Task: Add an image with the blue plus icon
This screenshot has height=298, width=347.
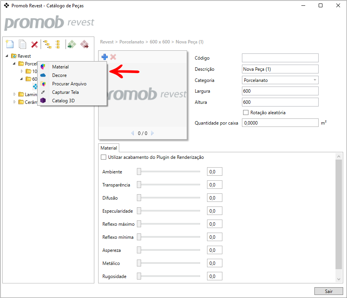Action: tap(104, 57)
